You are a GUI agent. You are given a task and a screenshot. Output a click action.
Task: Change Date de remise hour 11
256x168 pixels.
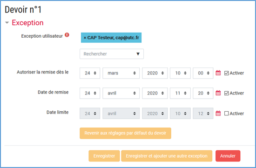(180, 93)
